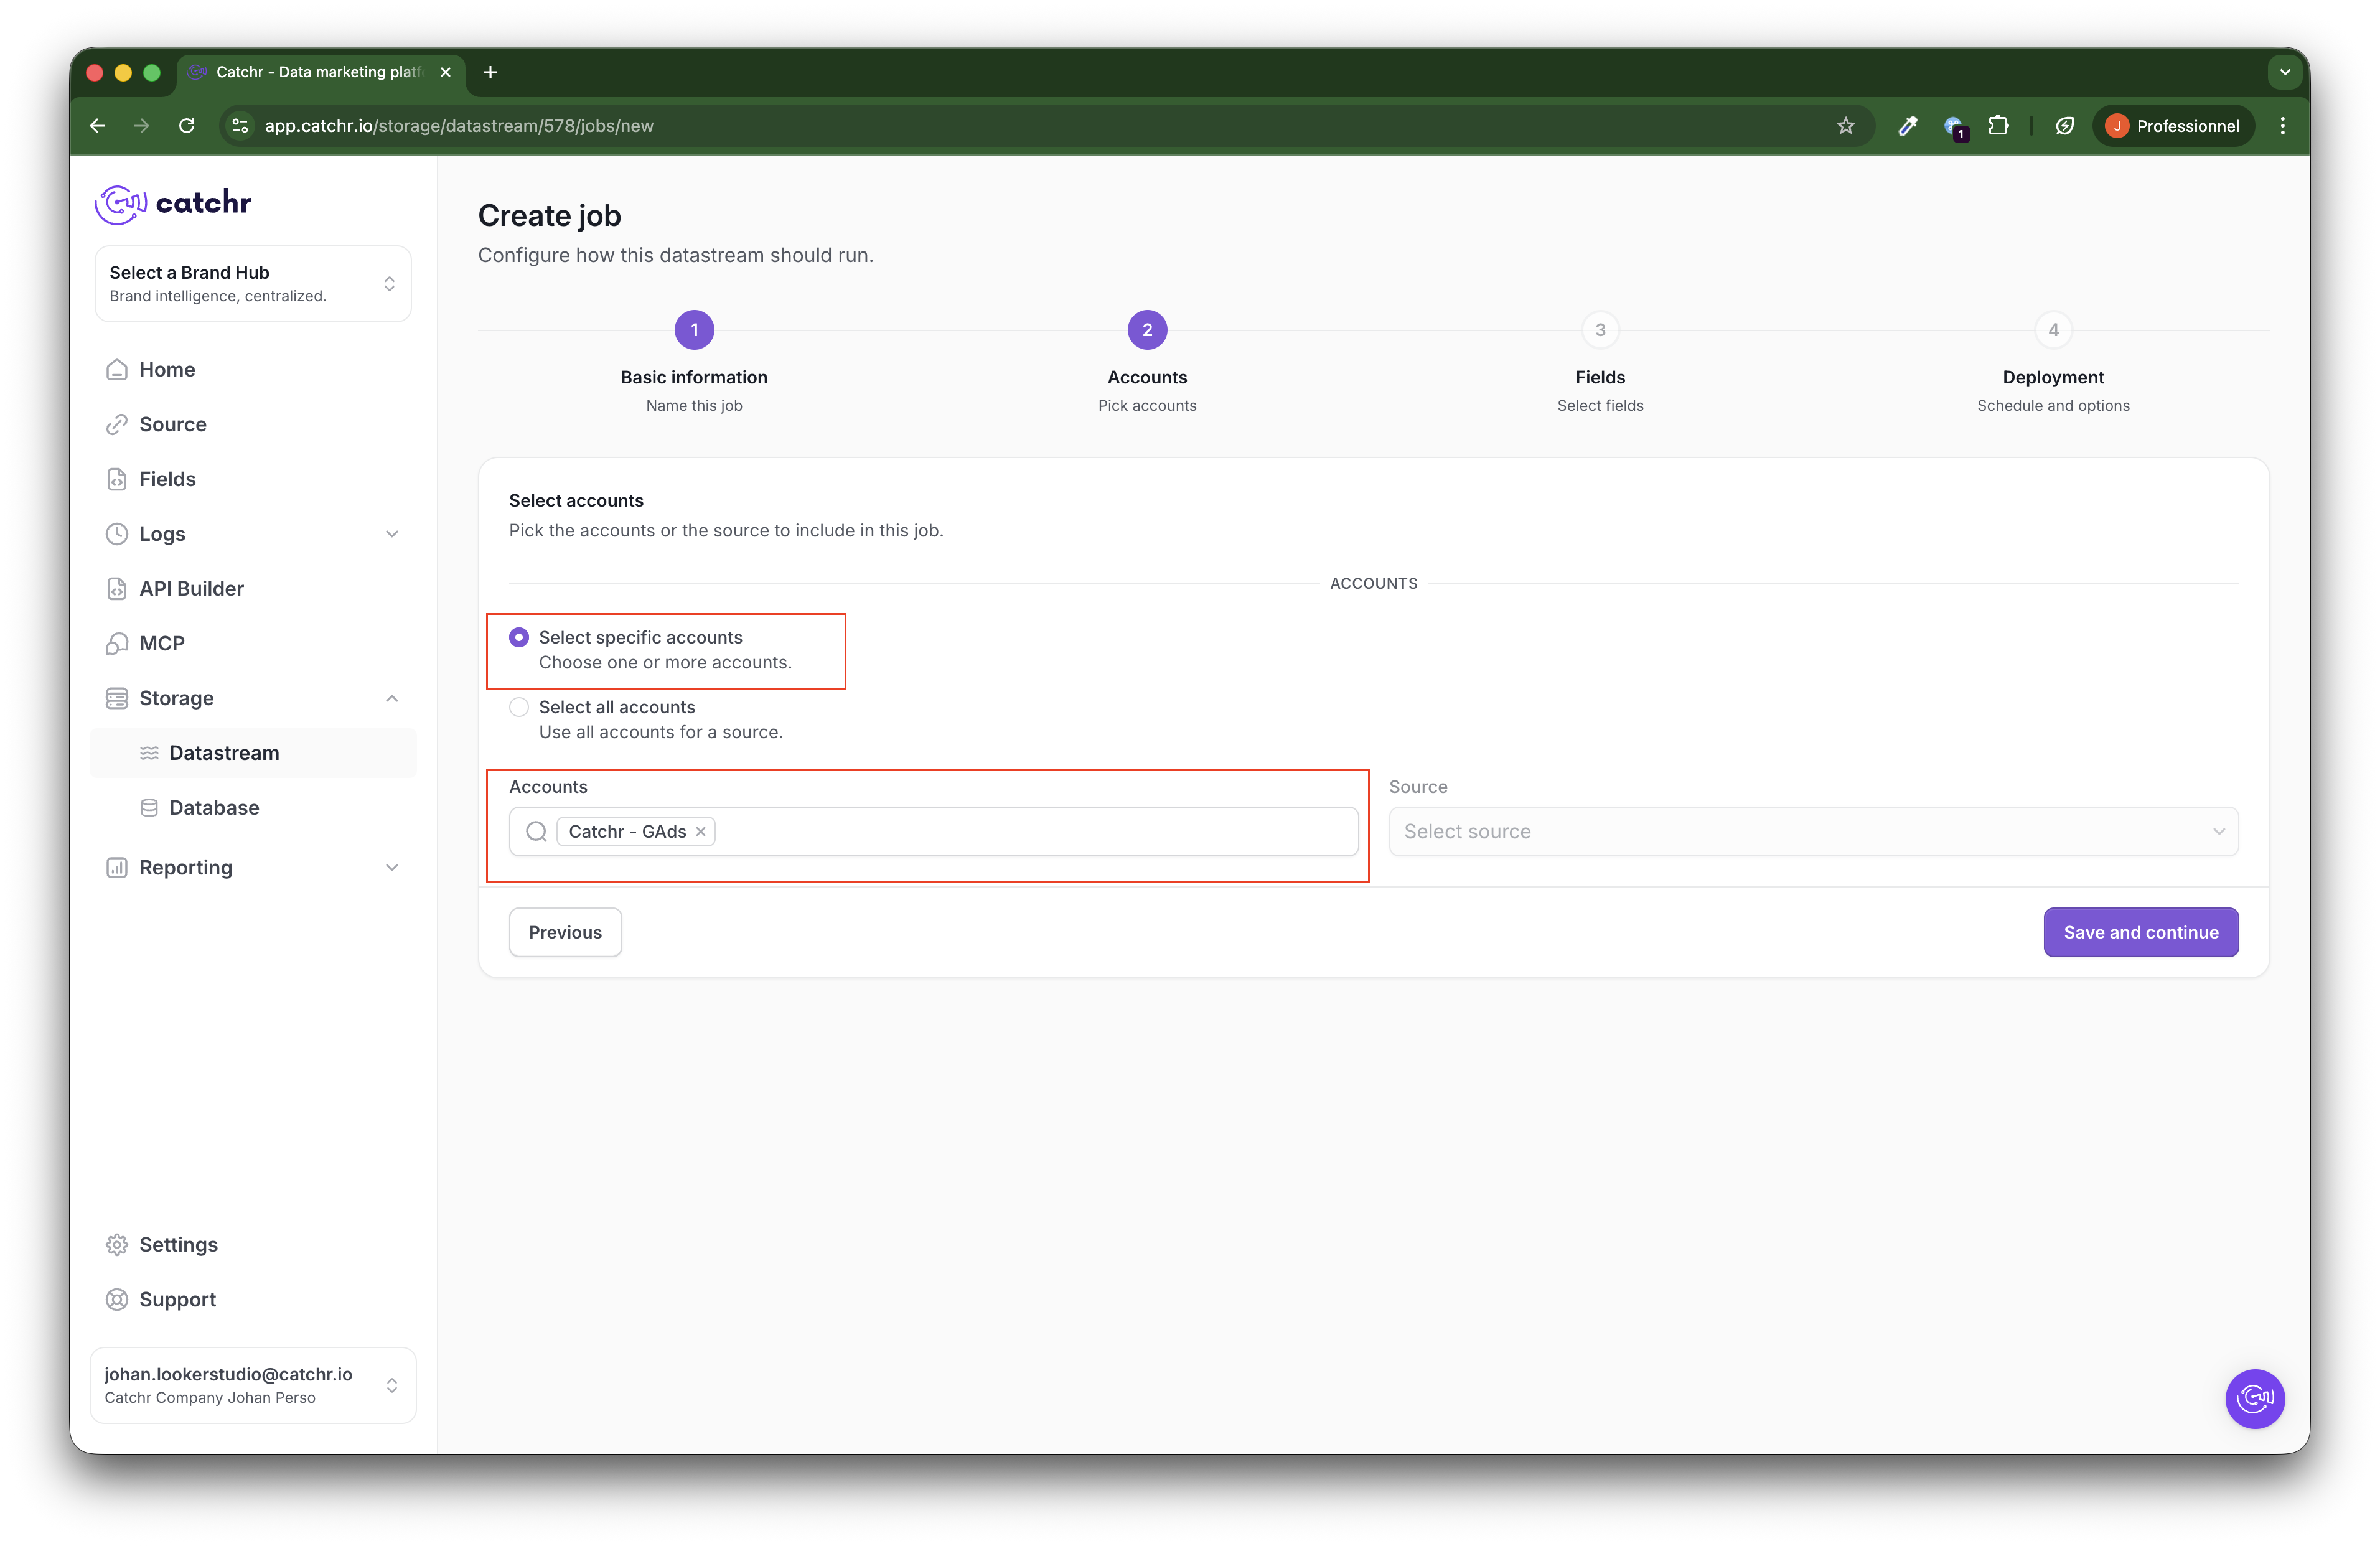Open the Select source dropdown
The width and height of the screenshot is (2380, 1546).
pyautogui.click(x=1812, y=832)
